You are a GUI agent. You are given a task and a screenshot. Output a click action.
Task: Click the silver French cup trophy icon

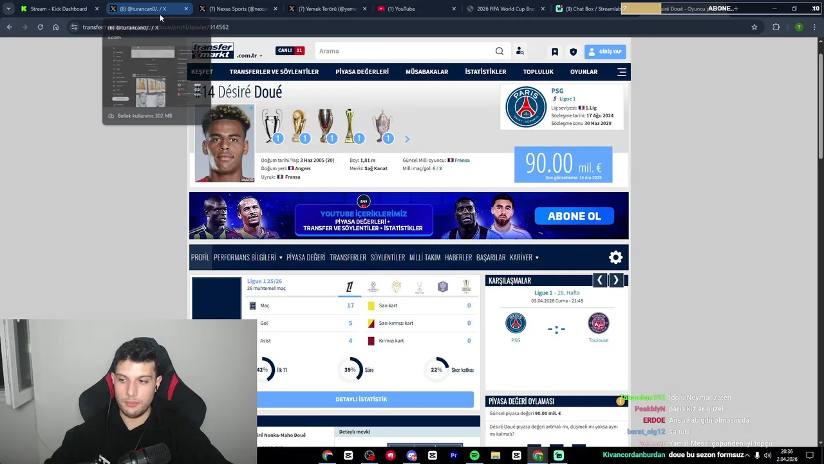(x=382, y=126)
